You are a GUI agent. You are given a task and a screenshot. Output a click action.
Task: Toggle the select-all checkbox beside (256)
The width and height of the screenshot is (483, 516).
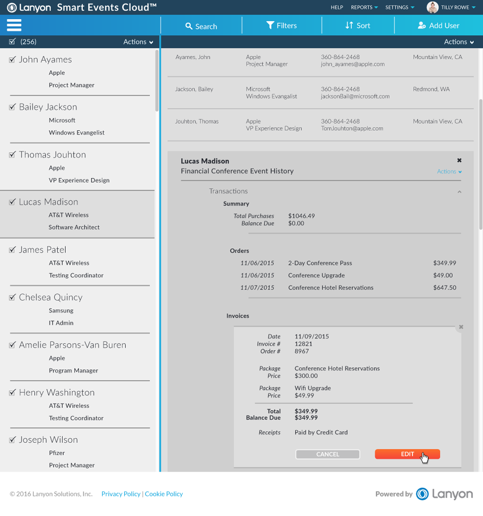tap(12, 41)
